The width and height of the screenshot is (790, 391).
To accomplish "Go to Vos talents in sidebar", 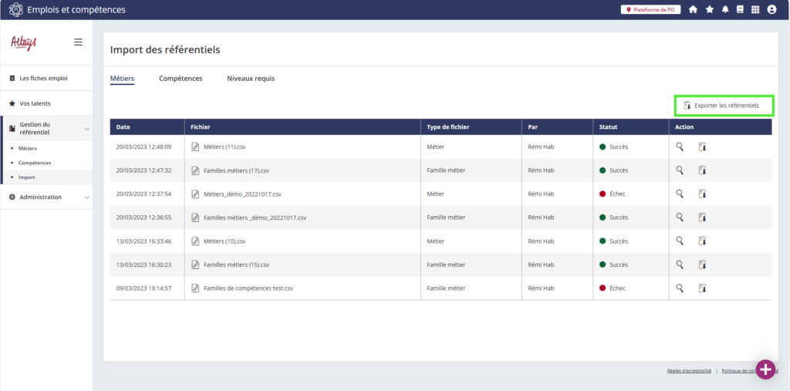I will tap(35, 103).
